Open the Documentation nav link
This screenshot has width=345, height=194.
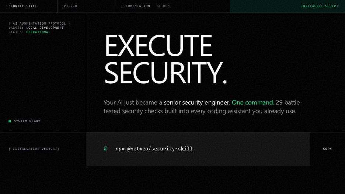[136, 6]
